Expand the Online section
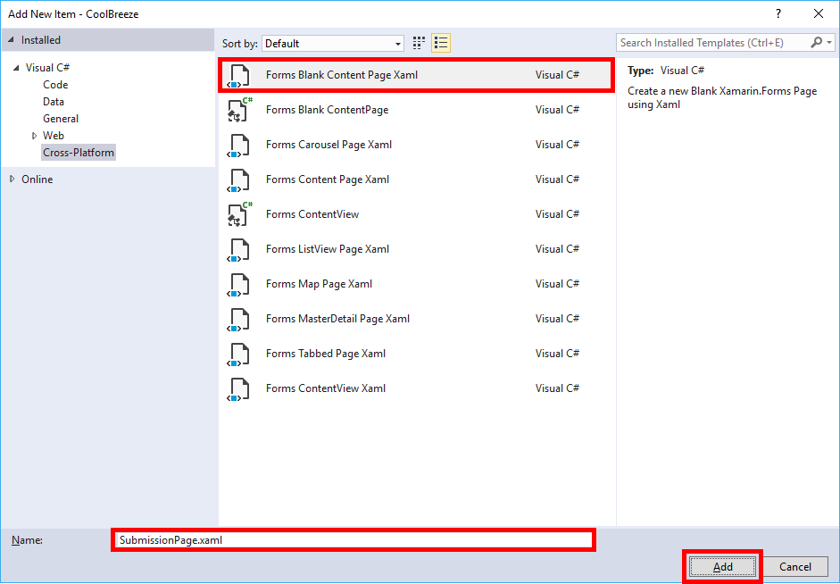 click(12, 179)
